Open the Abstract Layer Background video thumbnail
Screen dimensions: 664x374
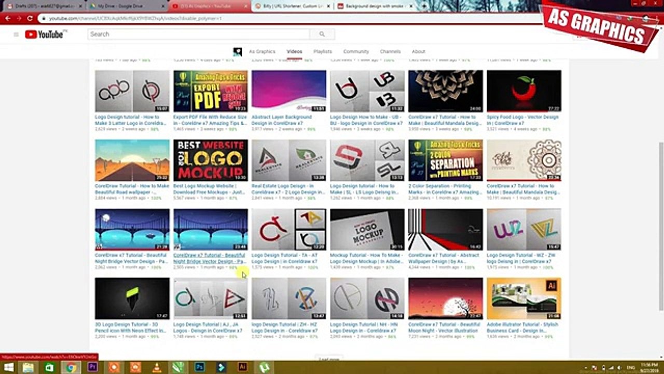[289, 91]
